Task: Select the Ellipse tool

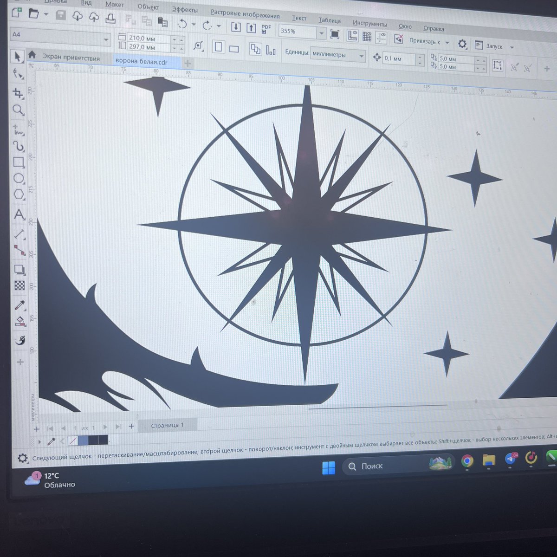Action: point(19,179)
